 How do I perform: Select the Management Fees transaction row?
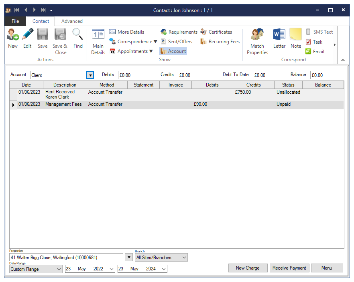coord(63,105)
